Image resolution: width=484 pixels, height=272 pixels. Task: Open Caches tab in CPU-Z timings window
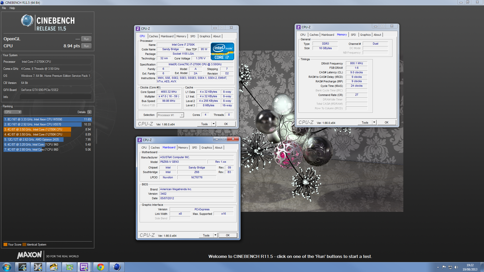[314, 35]
